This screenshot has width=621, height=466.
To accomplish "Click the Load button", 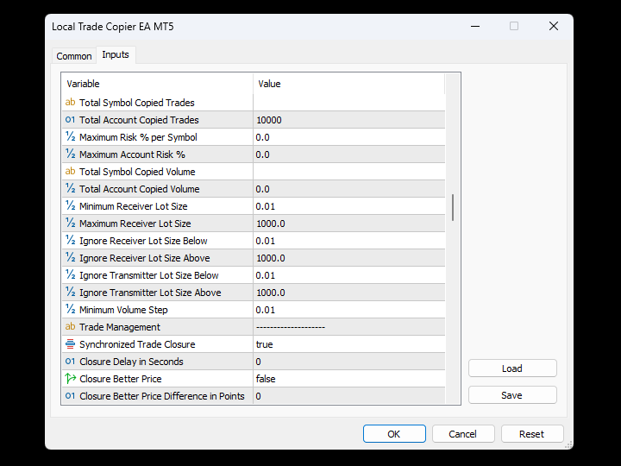I will click(512, 368).
